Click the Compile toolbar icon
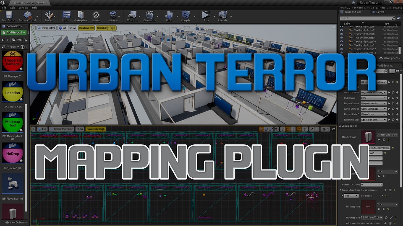Image resolution: width=403 pixels, height=226 pixels. (186, 16)
